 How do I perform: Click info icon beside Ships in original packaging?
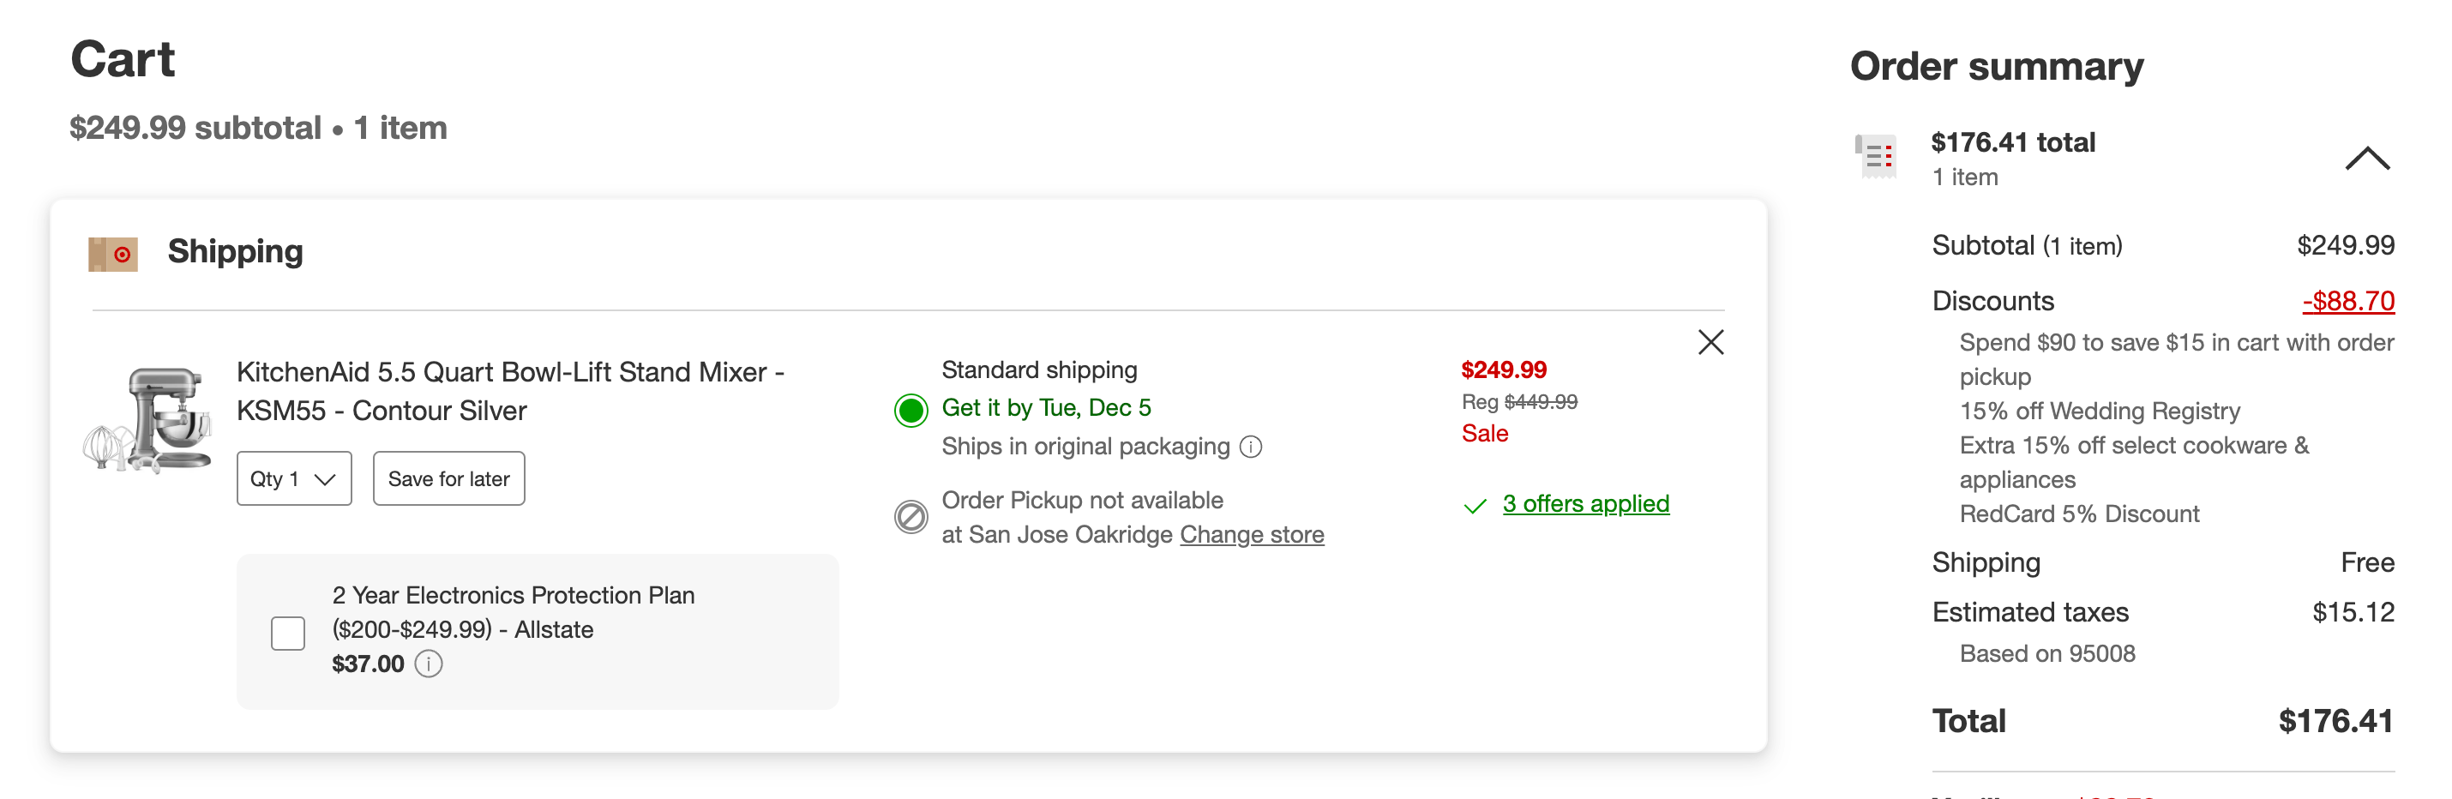[1253, 446]
